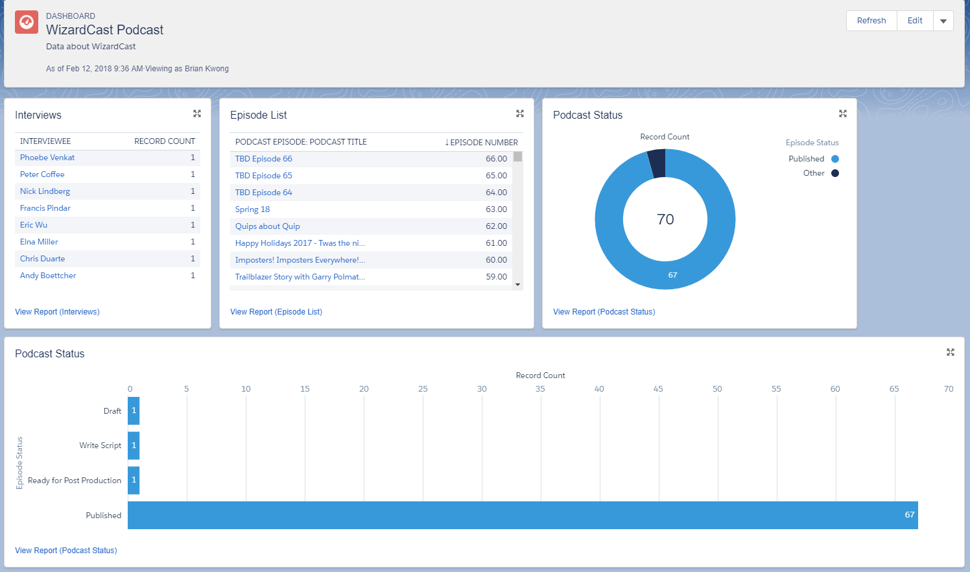Expand the Episode List widget
The height and width of the screenshot is (572, 970).
tap(520, 113)
